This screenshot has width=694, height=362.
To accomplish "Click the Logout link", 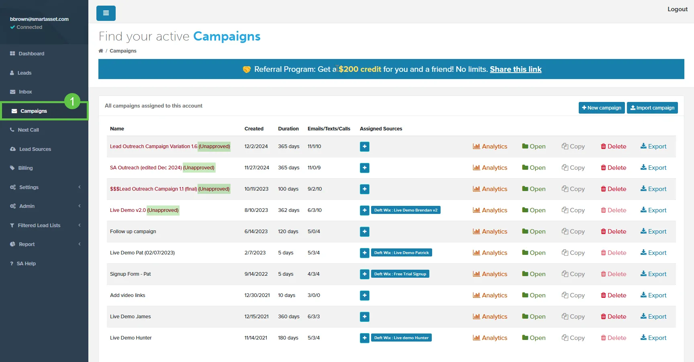I will point(678,9).
